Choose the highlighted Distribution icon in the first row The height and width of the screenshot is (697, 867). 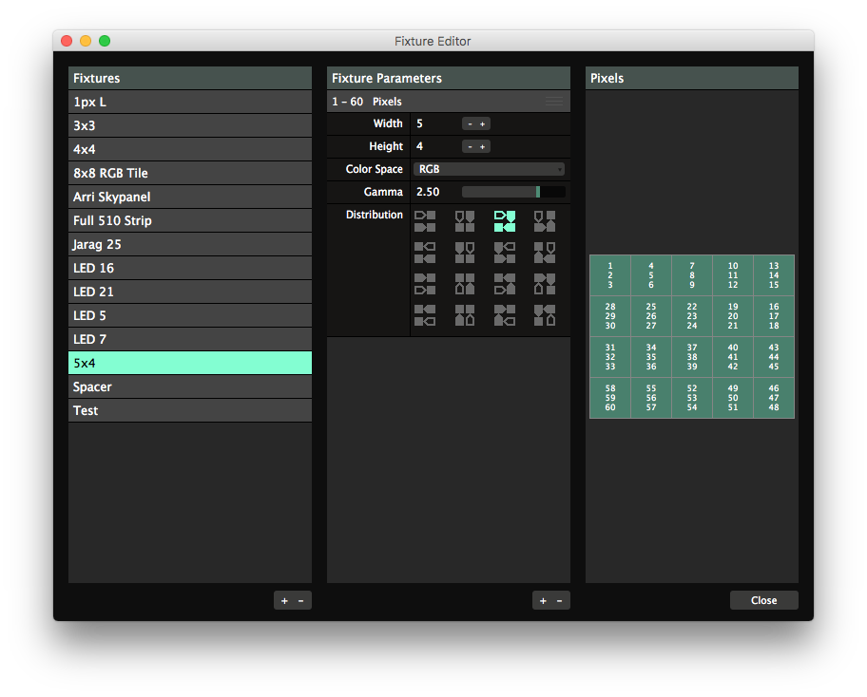point(504,221)
